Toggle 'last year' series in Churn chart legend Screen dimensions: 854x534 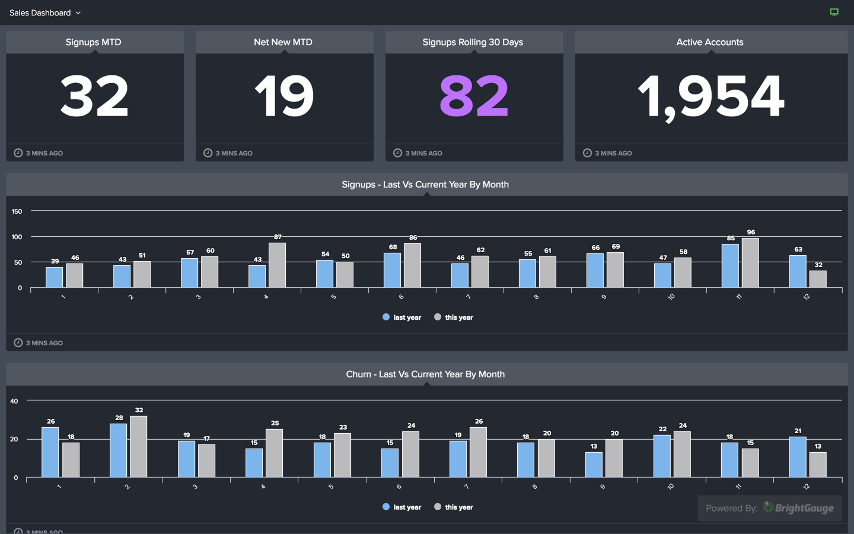(401, 507)
